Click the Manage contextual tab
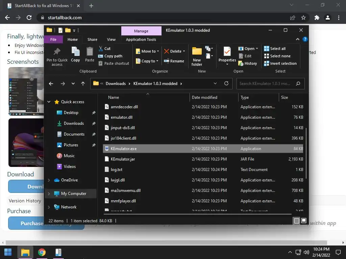The image size is (346, 259). (x=141, y=31)
